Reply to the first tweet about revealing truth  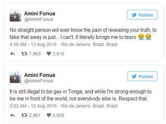click(x=13, y=54)
